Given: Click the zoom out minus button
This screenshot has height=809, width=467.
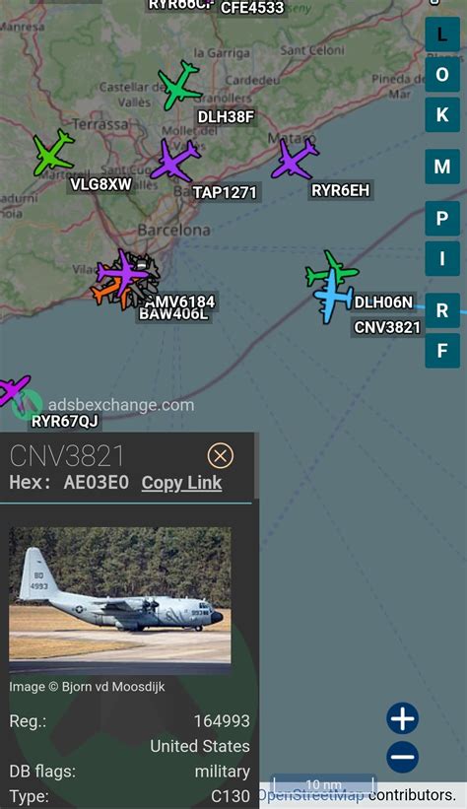Looking at the screenshot, I should [403, 757].
